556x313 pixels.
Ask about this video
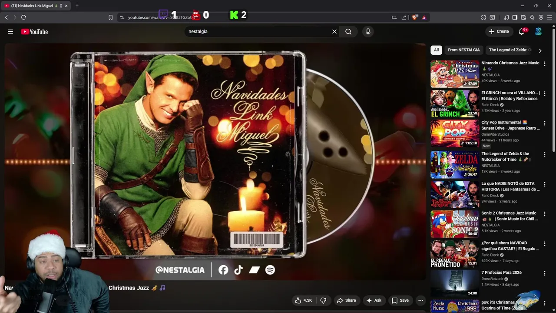coord(374,300)
